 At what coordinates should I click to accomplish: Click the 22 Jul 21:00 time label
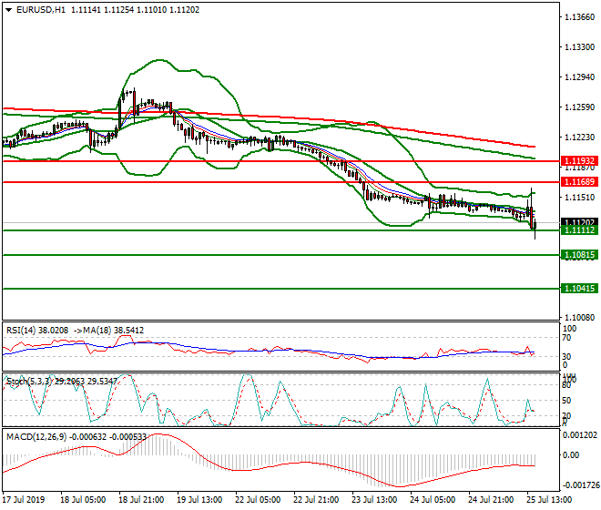pos(317,500)
